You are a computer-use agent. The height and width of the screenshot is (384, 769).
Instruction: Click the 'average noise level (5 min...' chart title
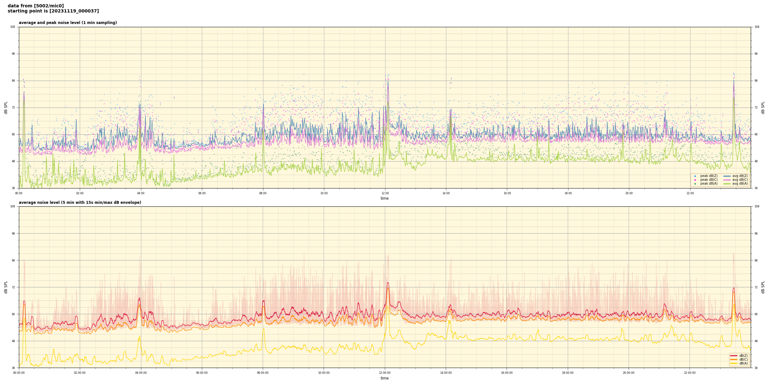[80, 203]
